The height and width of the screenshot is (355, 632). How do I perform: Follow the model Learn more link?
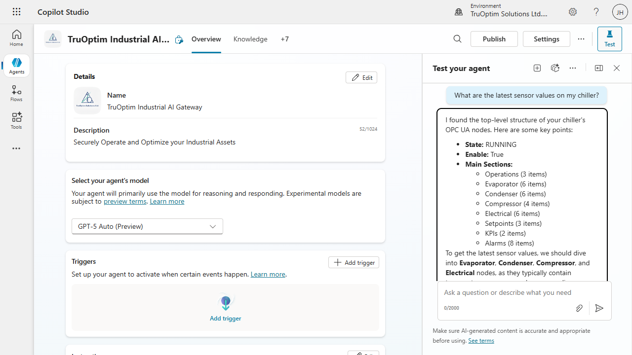point(167,201)
